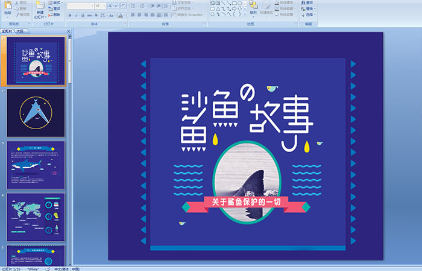Open the Select (选择) menu

(308, 14)
